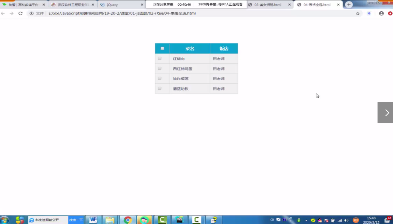
Task: Switch to the 03-美女相册.html tab
Action: tap(267, 5)
